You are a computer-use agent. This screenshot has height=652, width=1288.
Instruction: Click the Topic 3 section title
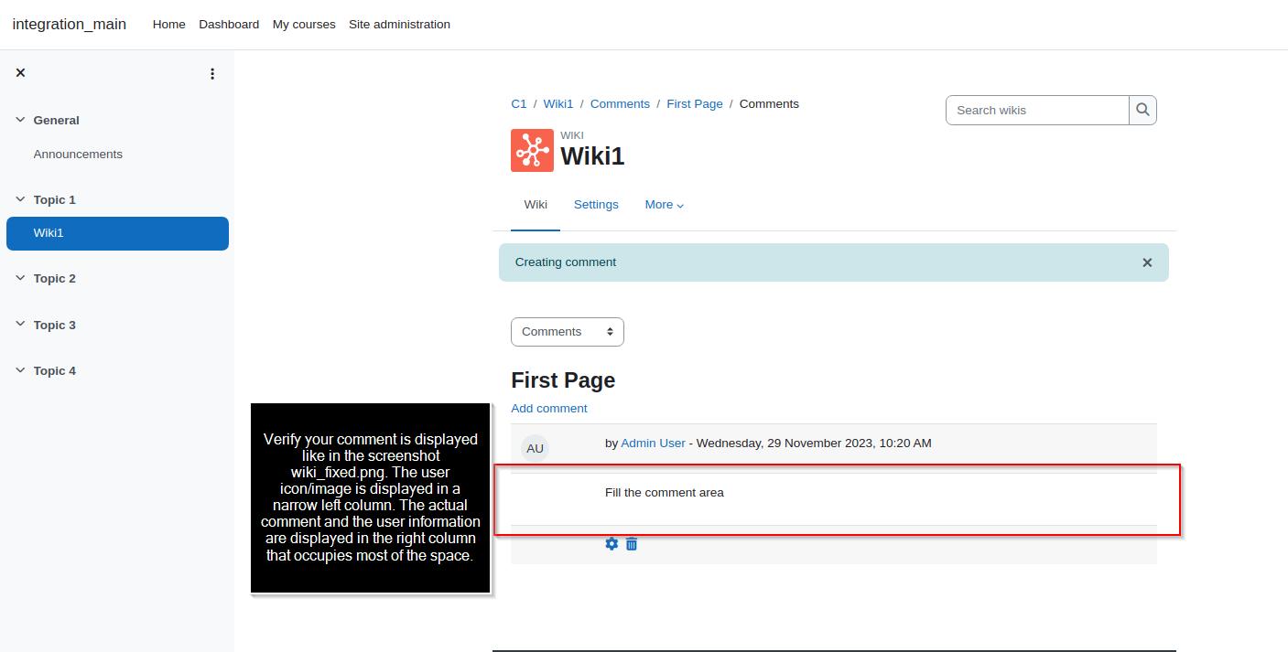pyautogui.click(x=55, y=325)
